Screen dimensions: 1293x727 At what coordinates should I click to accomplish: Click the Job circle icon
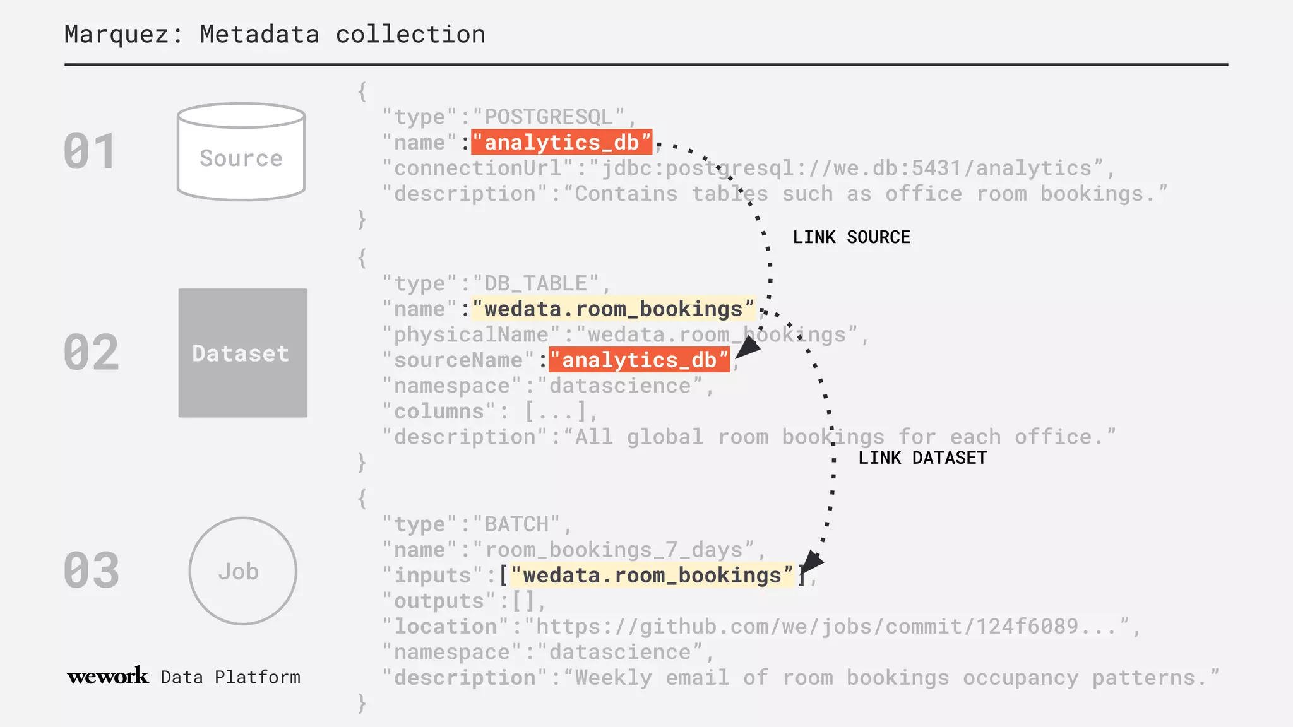(x=243, y=571)
